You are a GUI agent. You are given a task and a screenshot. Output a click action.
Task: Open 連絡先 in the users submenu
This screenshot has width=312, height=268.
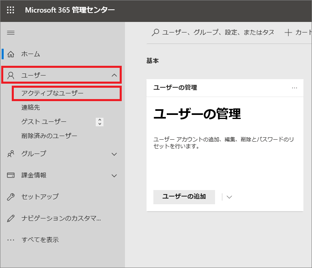[x=31, y=107]
